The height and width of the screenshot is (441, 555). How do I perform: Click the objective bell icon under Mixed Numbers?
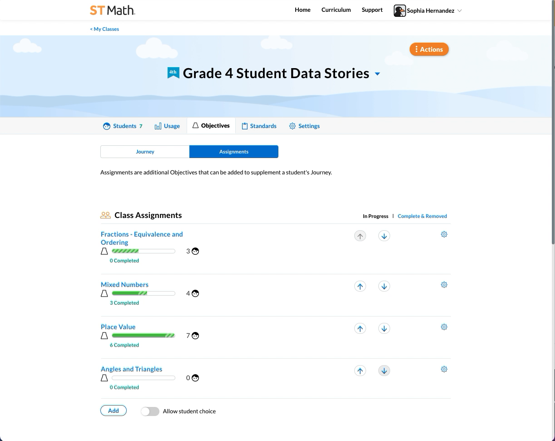click(104, 293)
